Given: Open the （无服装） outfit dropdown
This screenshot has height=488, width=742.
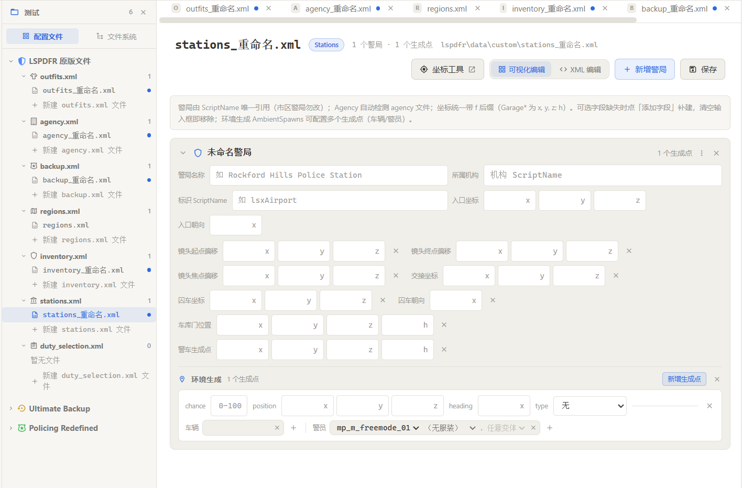Looking at the screenshot, I should 452,428.
